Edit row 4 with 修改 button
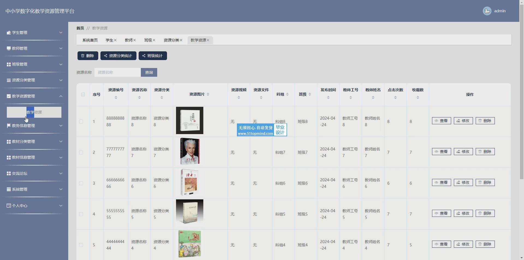This screenshot has width=524, height=260. (463, 213)
